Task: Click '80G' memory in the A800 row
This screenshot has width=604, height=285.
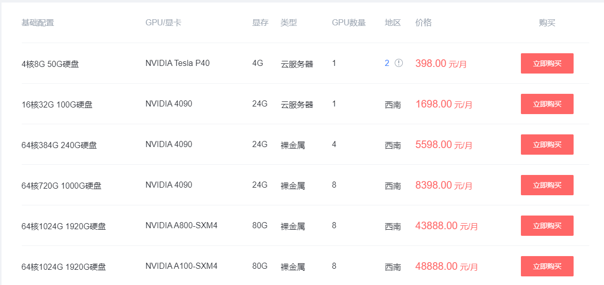Action: (259, 225)
